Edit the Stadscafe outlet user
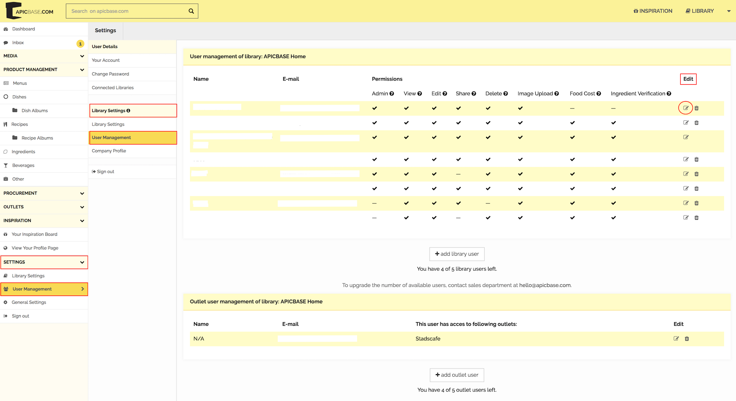The width and height of the screenshot is (736, 401). 676,339
